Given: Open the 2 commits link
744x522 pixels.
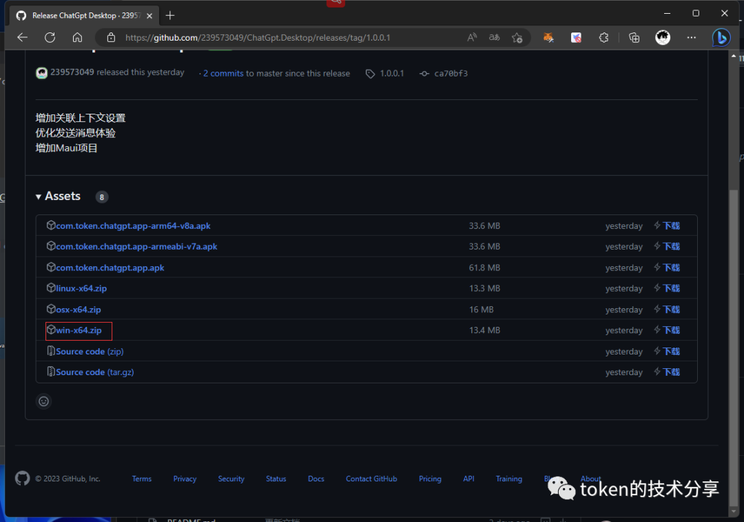Looking at the screenshot, I should 223,74.
